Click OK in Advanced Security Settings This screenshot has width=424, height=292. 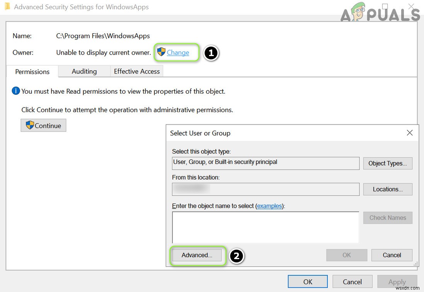coord(308,282)
